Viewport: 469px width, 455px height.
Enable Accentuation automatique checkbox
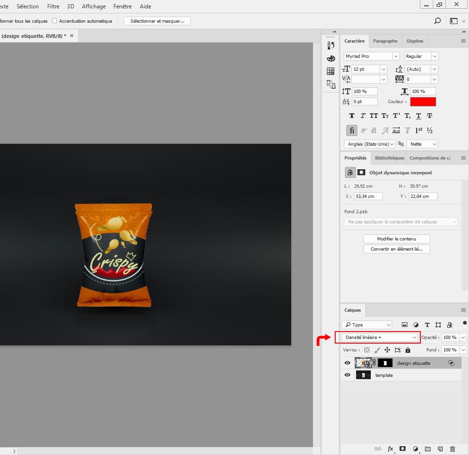(55, 21)
